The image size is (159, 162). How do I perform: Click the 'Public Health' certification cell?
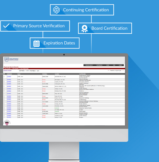[x=82, y=112]
